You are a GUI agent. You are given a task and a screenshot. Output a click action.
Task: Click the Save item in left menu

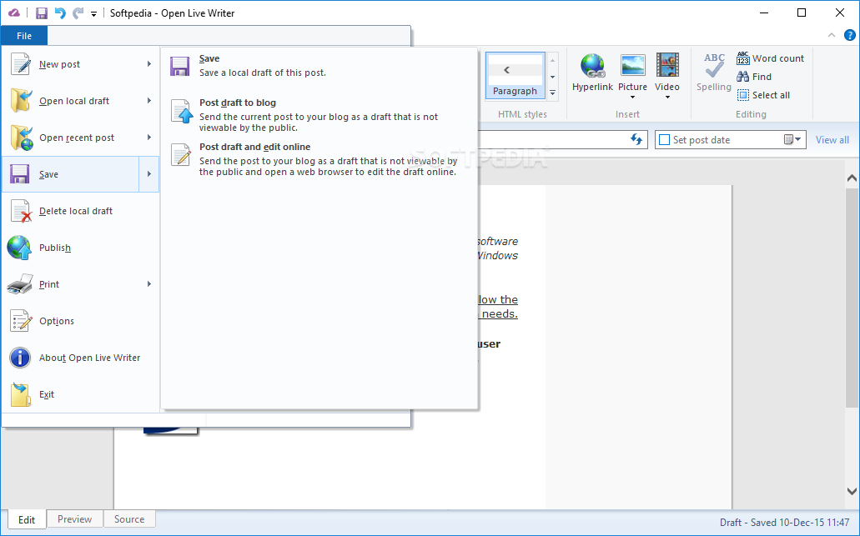[x=71, y=174]
